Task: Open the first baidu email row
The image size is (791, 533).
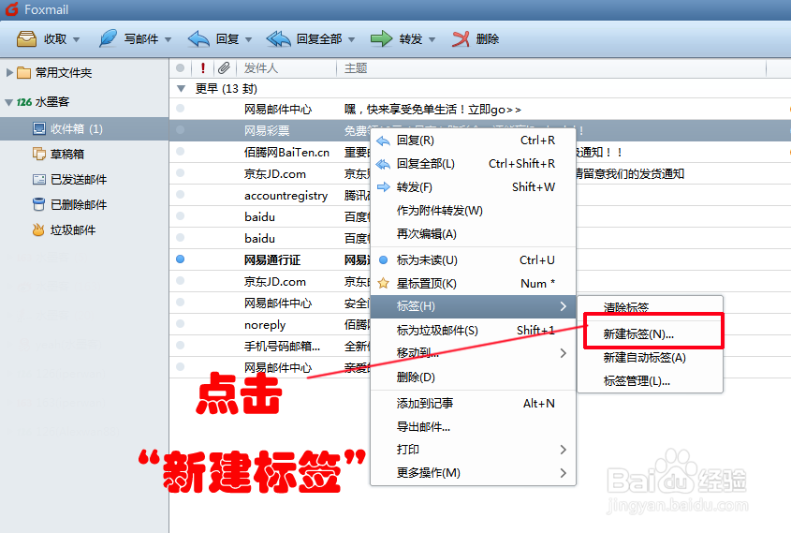Action: coord(479,216)
